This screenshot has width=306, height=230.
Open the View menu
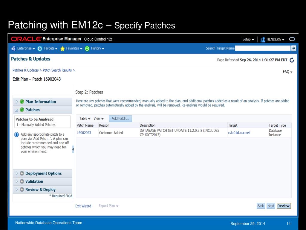tap(99, 118)
